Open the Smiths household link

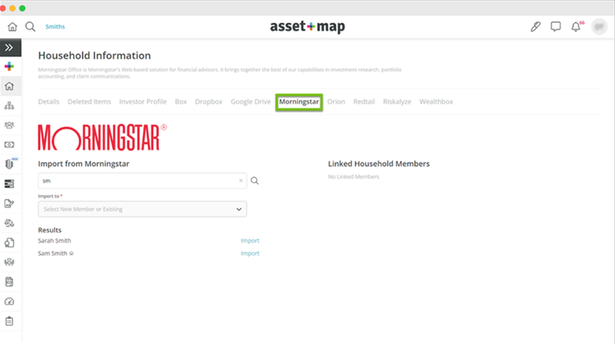tap(55, 26)
